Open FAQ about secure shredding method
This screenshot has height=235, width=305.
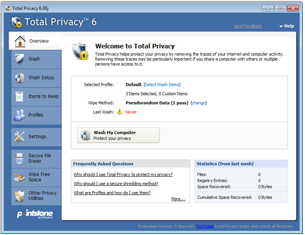coord(116,184)
